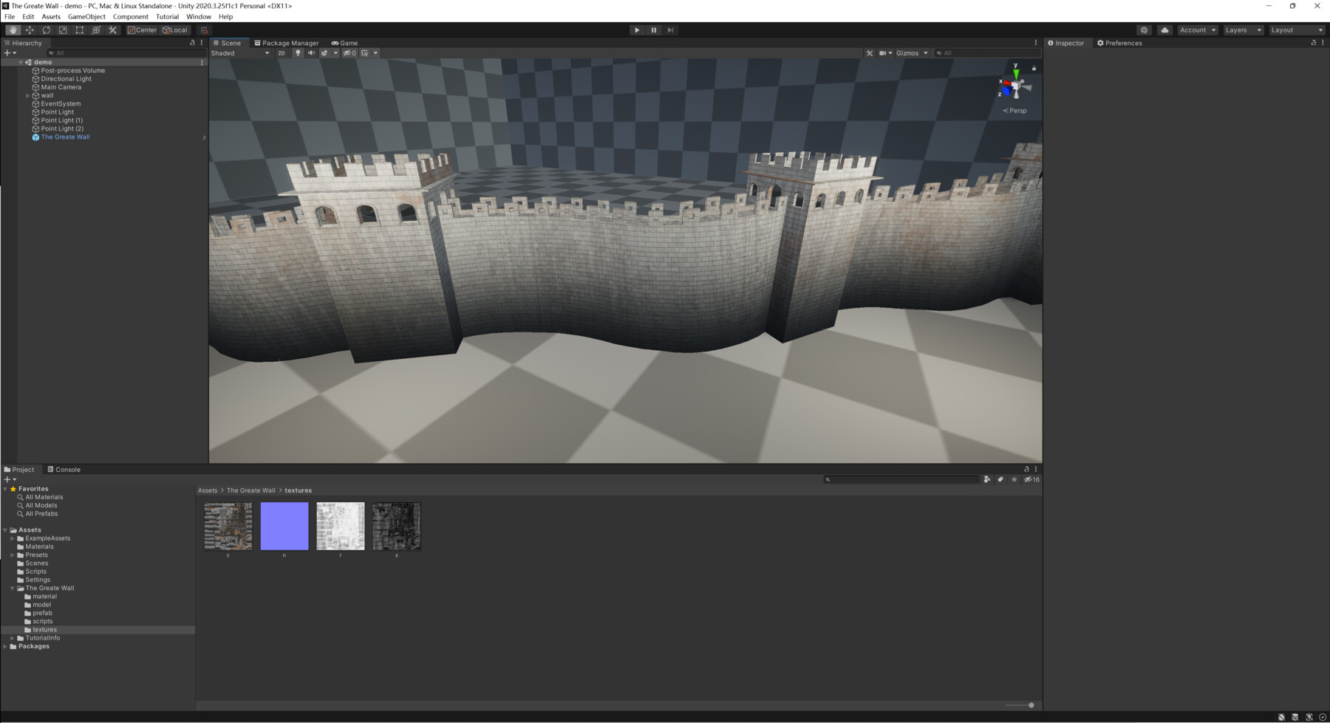Expand the wall object in the Hierarchy
The image size is (1330, 723).
tap(28, 96)
